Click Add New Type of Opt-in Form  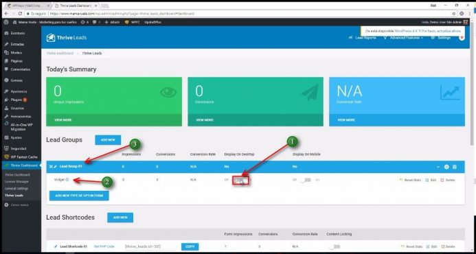tap(79, 196)
